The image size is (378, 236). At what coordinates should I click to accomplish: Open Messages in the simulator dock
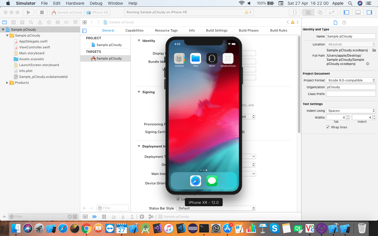[212, 181]
